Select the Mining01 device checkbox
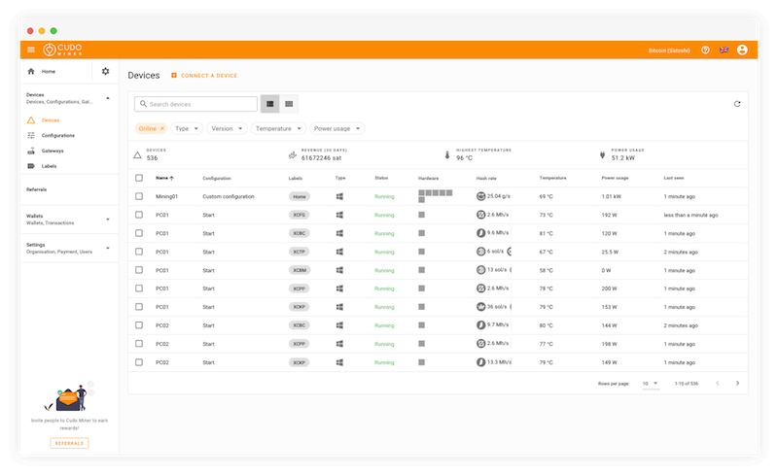The height and width of the screenshot is (475, 778). [139, 196]
